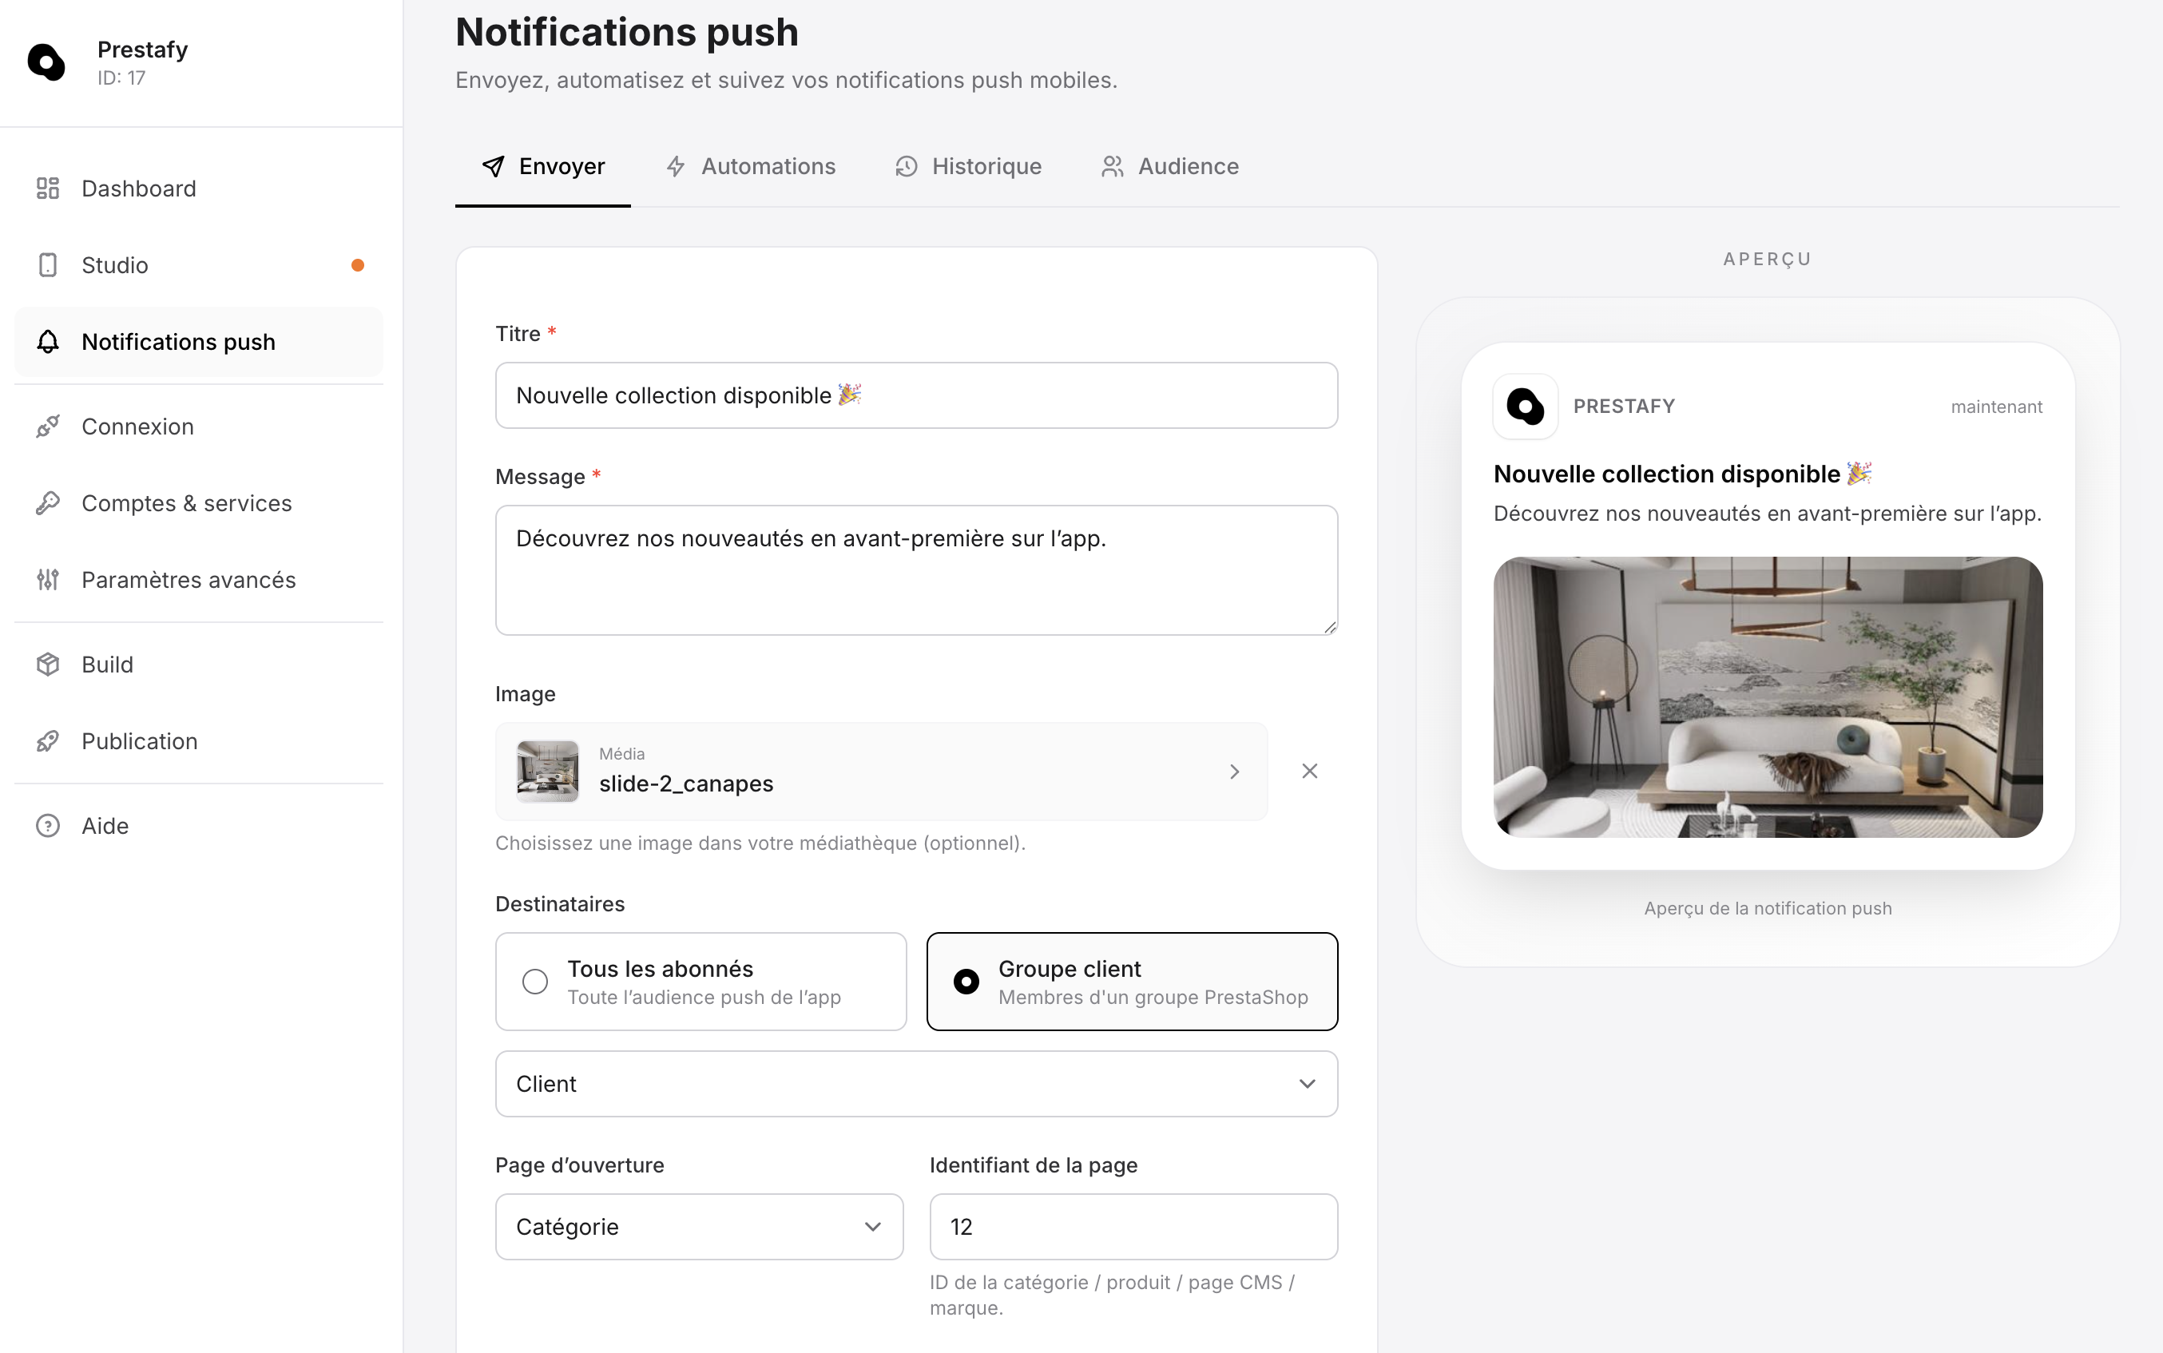Click the 'ID de la catégorie' hint text
The image size is (2163, 1353).
[x=1112, y=1295]
